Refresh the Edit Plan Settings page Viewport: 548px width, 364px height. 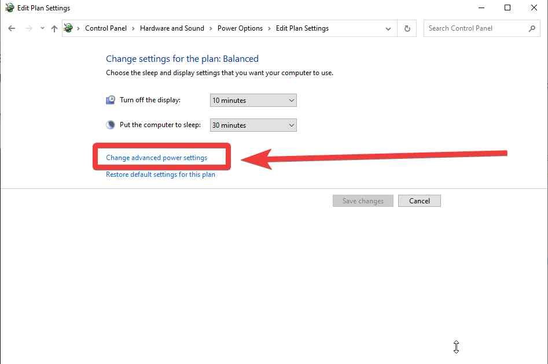[407, 29]
